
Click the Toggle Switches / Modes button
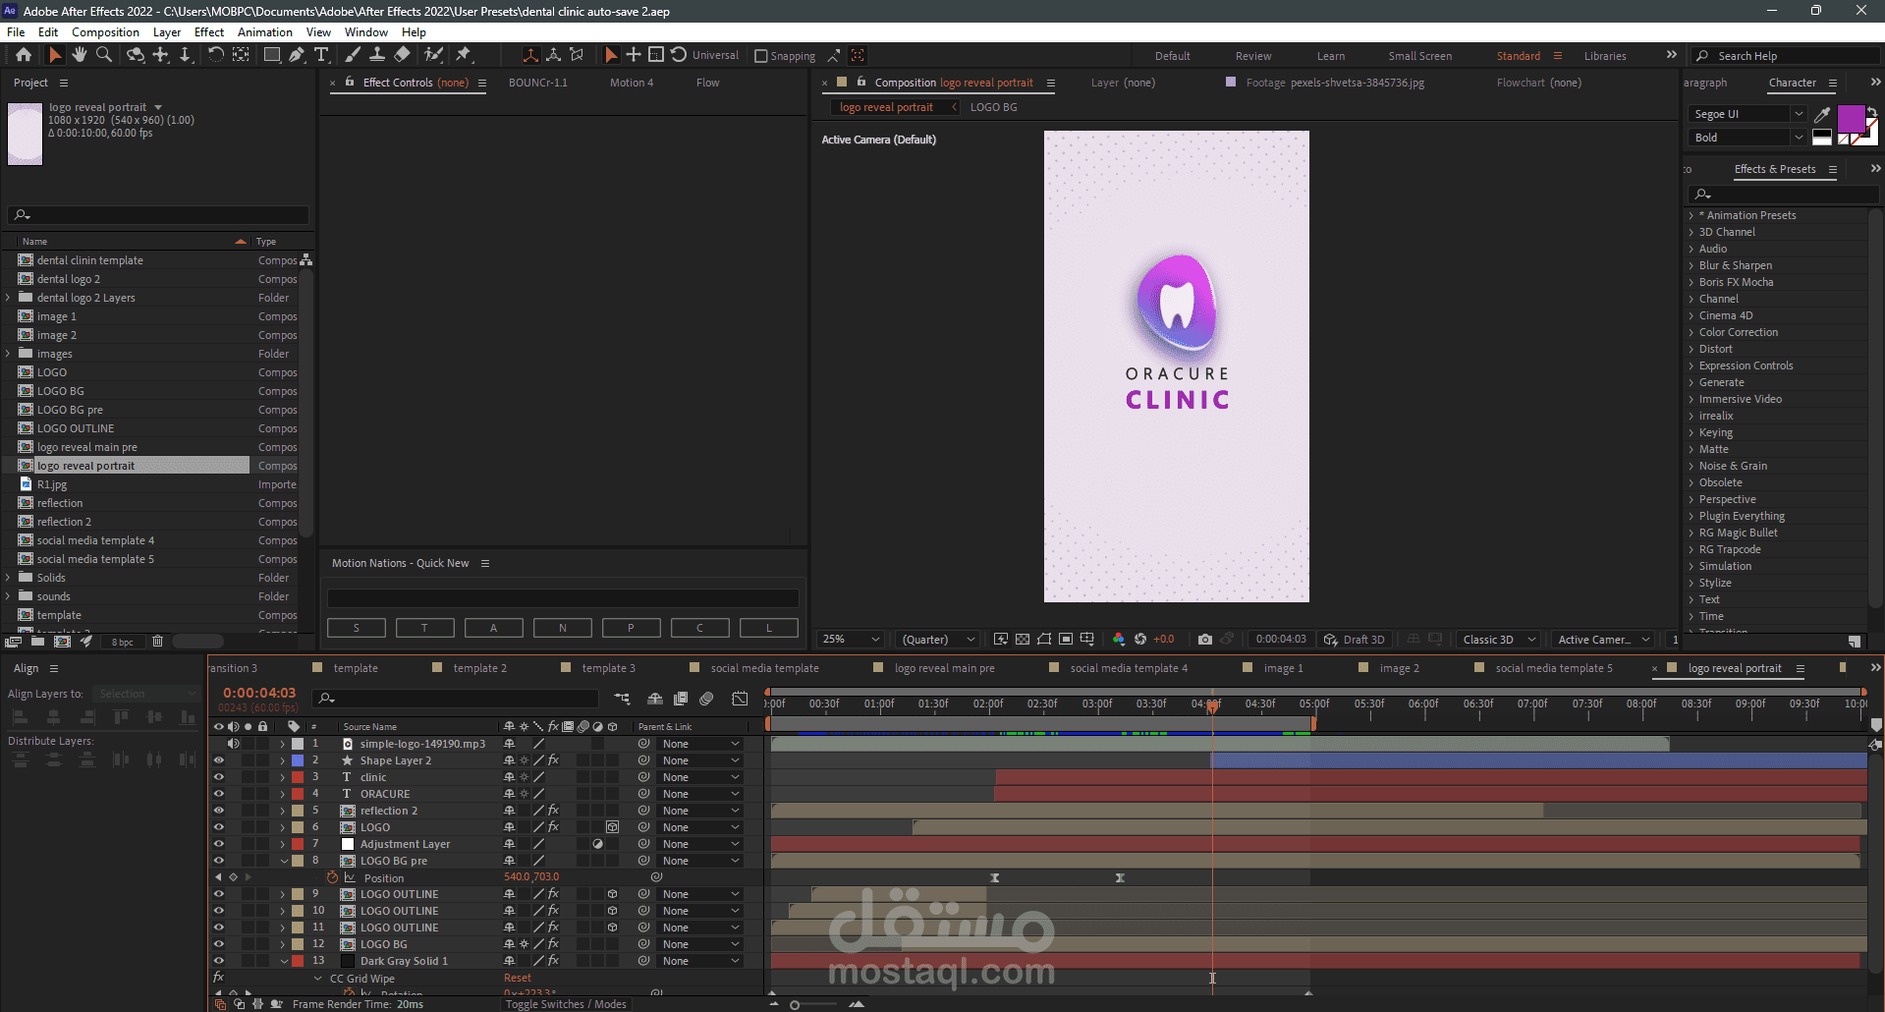[x=566, y=1004]
